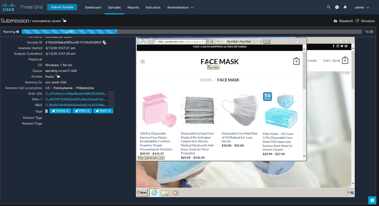Click the Resubmit link
This screenshot has height=206, width=379.
[x=343, y=21]
